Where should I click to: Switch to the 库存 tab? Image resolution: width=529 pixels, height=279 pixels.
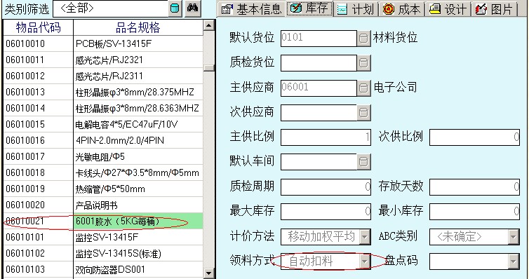(309, 8)
